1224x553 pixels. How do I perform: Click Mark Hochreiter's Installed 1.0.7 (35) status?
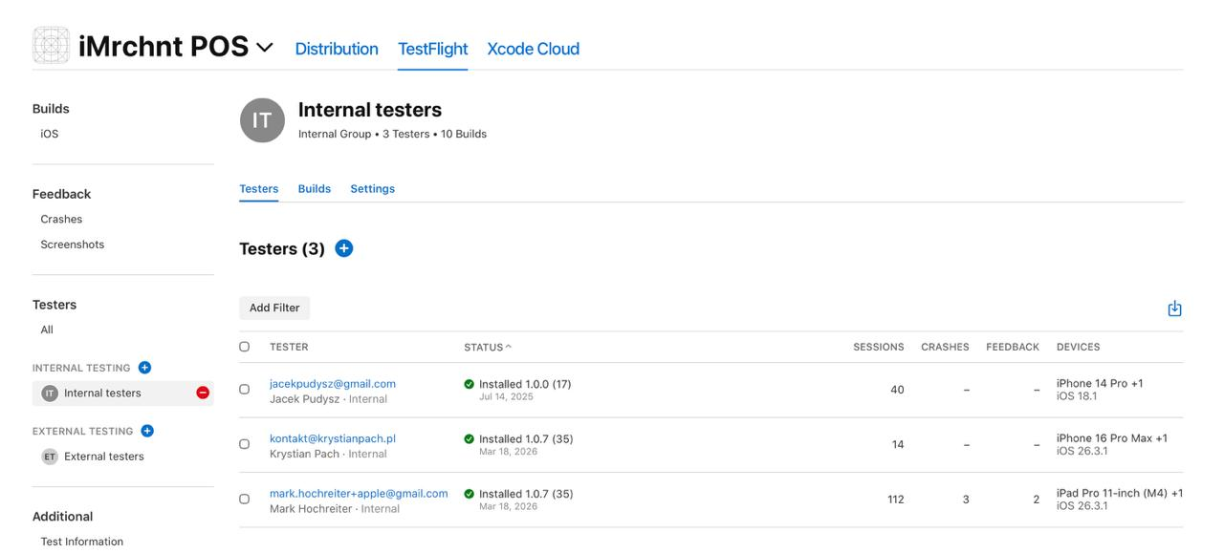(x=526, y=494)
